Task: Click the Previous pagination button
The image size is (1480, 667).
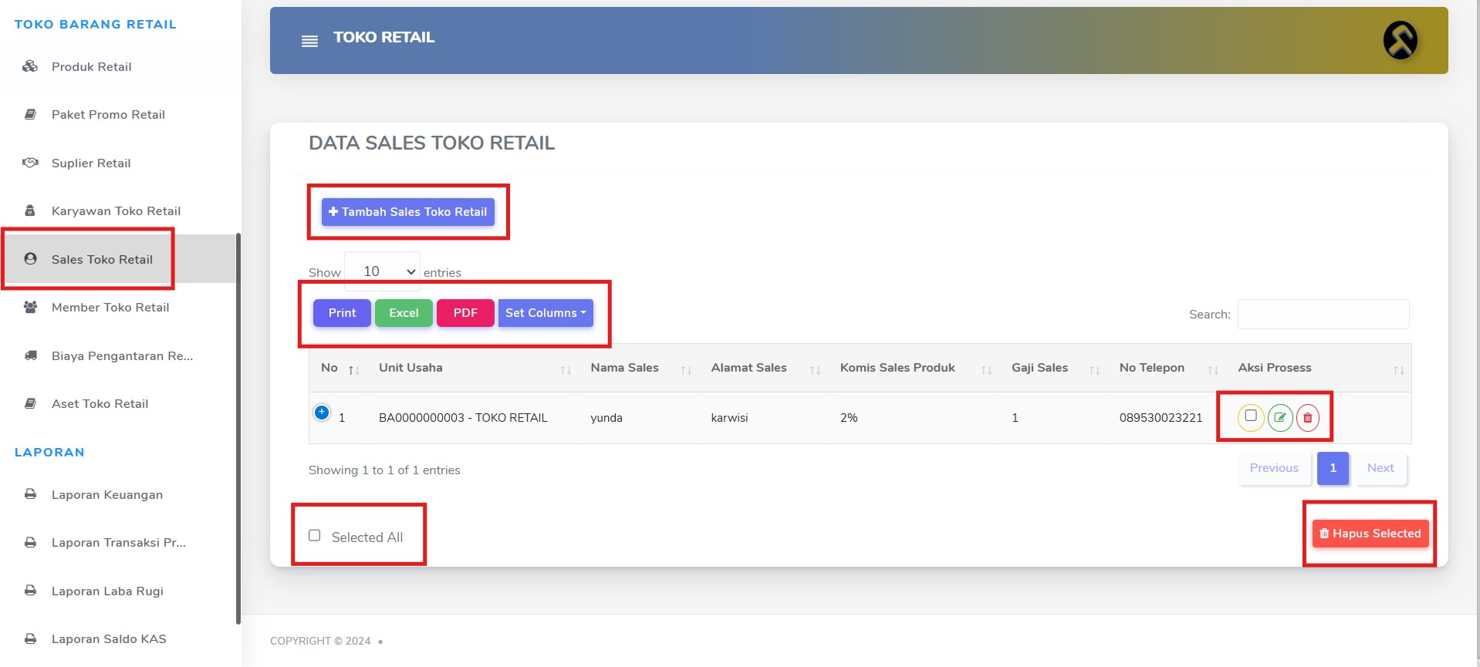Action: [1274, 468]
